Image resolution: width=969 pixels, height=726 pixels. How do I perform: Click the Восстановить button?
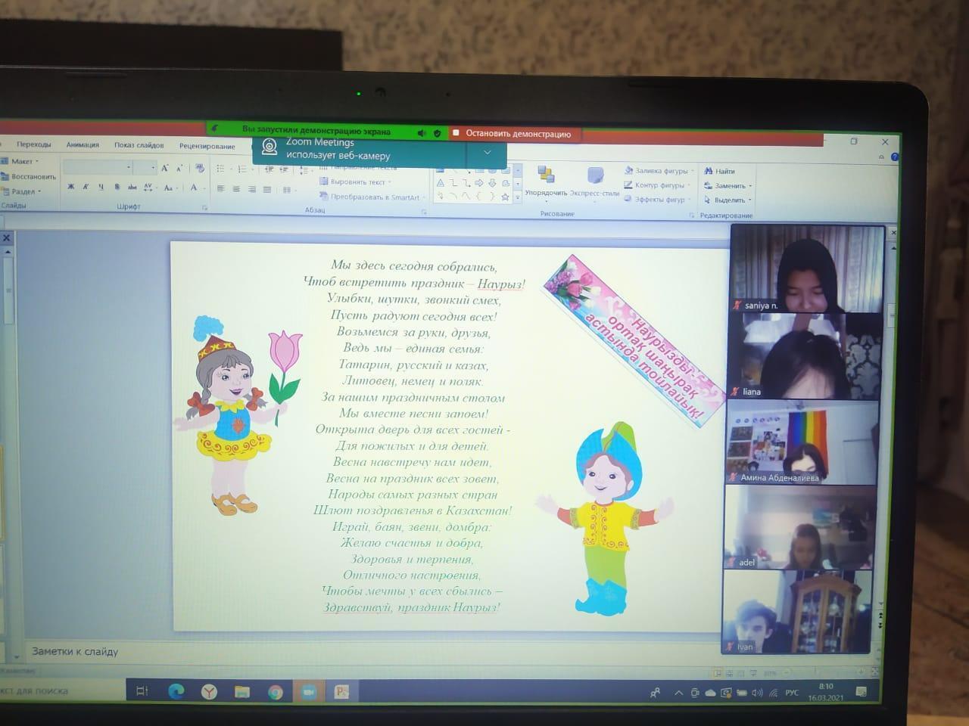click(30, 176)
